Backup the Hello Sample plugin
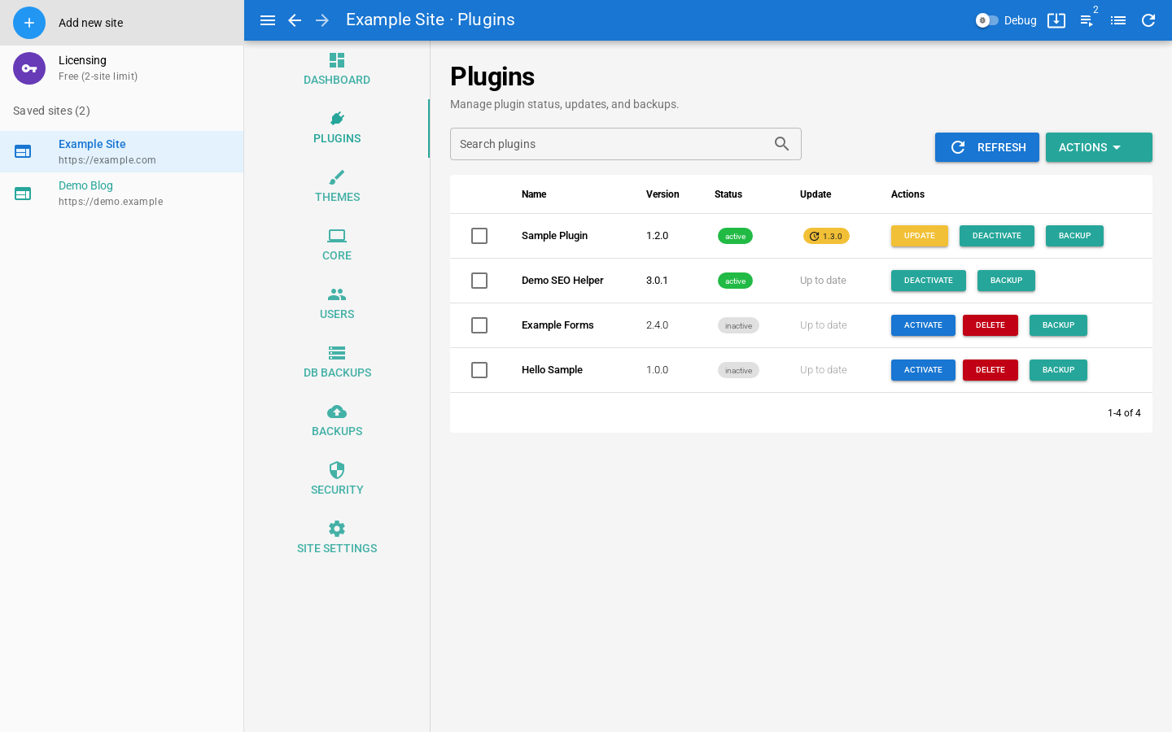1172x732 pixels. pyautogui.click(x=1058, y=370)
